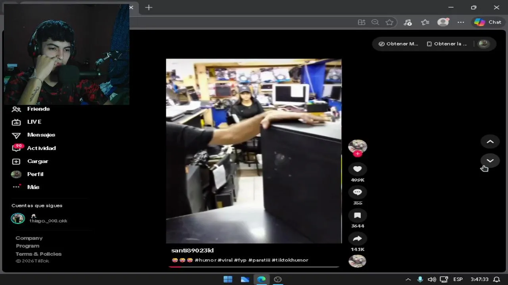
Task: Open a new browser tab with plus
Action: tap(149, 8)
